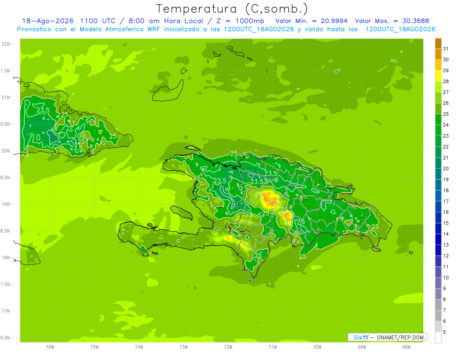Click the dark orange segment above the 31 label
456x352 pixels.
438,43
